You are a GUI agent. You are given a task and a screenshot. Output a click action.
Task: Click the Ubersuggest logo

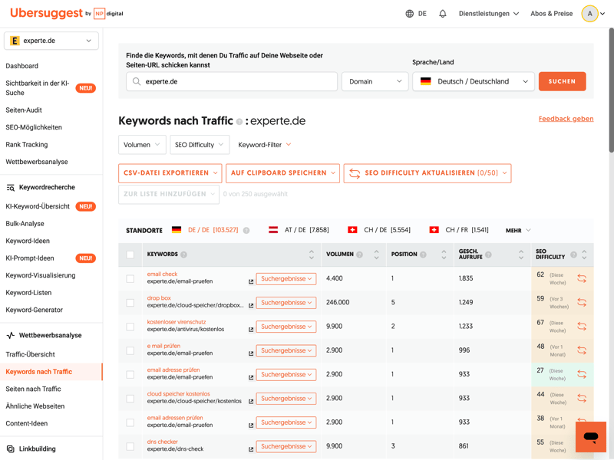[x=46, y=13]
